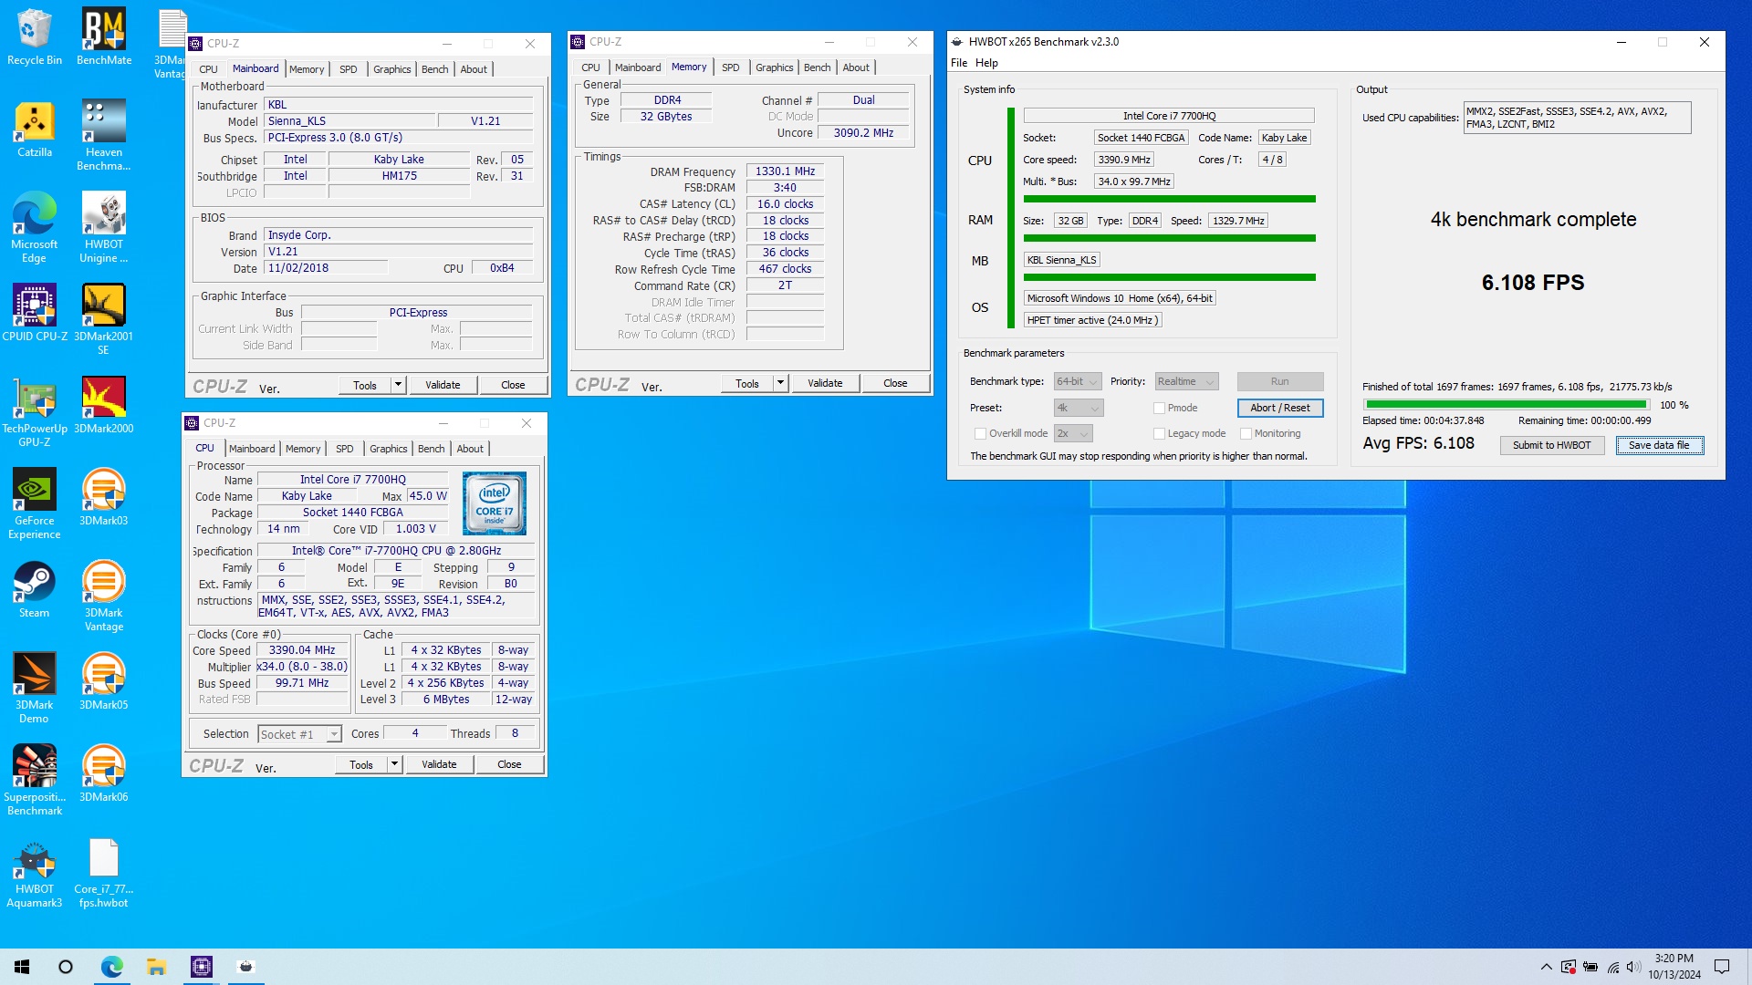Screen dimensions: 1752x985
Task: Launch the BenchMate desktop shortcut
Action: [104, 37]
